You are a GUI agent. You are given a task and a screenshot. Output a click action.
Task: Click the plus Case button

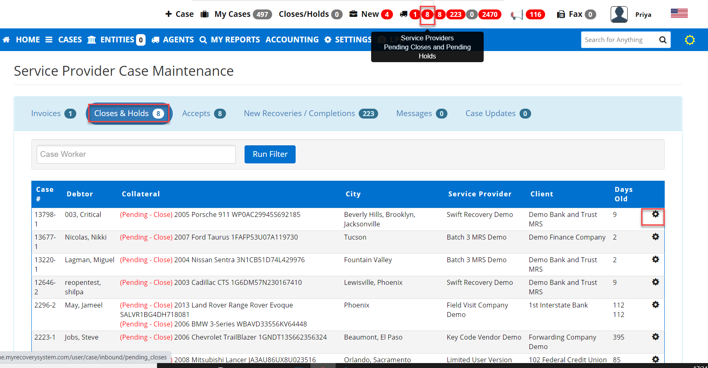click(x=179, y=14)
